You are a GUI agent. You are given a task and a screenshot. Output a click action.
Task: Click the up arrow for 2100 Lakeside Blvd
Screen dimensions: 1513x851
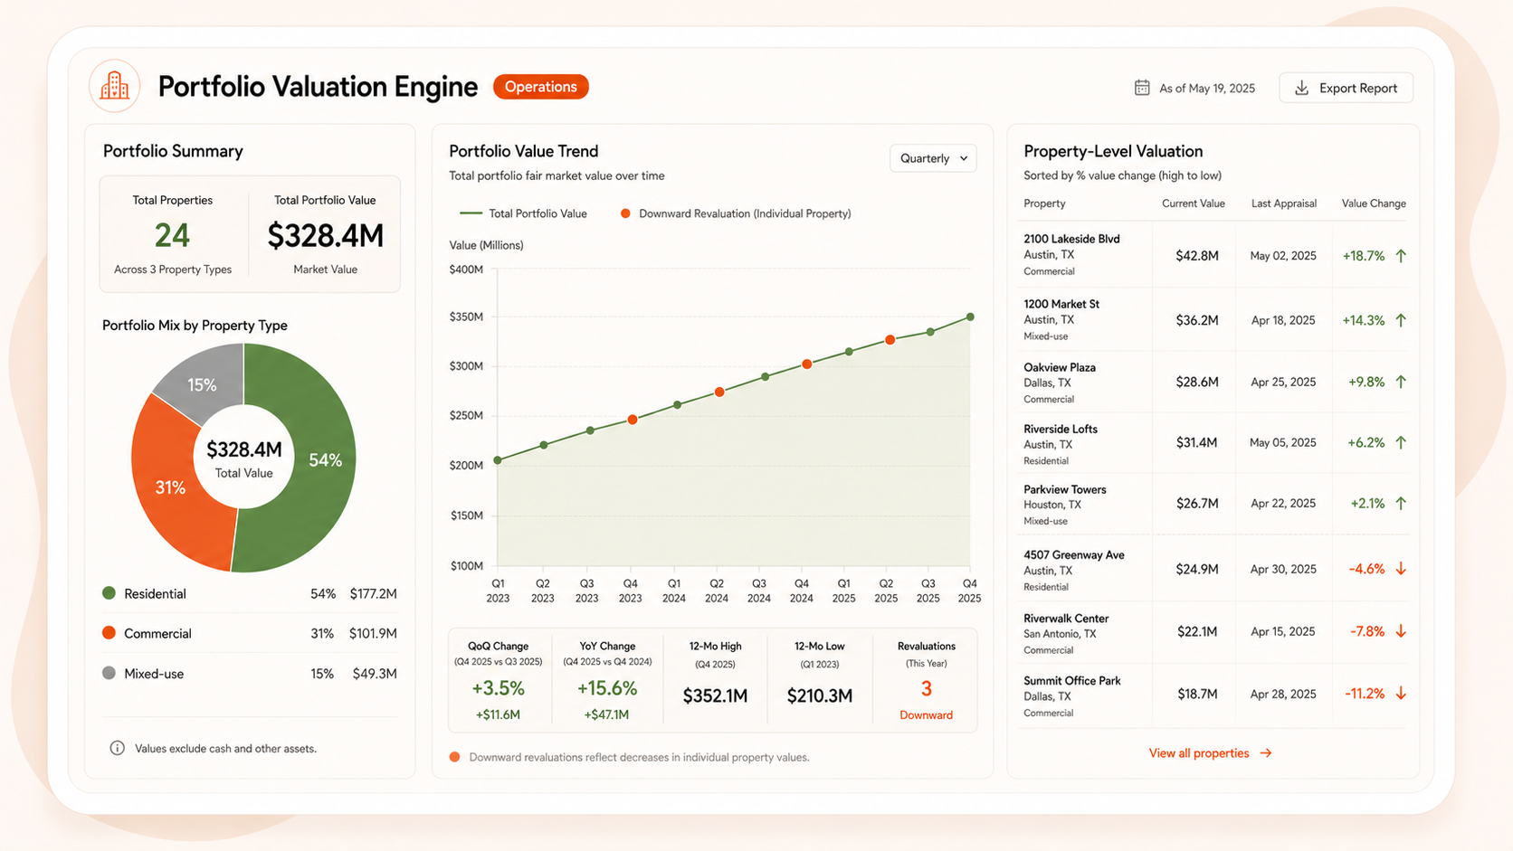tap(1401, 256)
